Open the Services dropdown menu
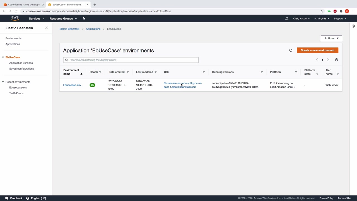Image resolution: width=357 pixels, height=201 pixels. (37, 19)
